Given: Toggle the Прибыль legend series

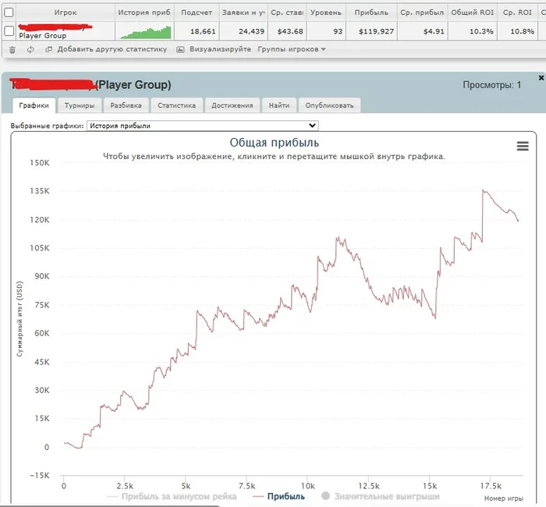Looking at the screenshot, I should (279, 496).
